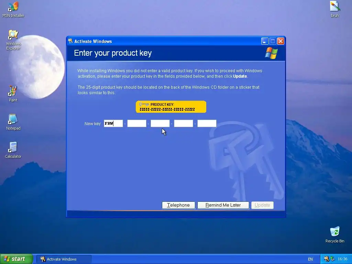This screenshot has height=264, width=352.
Task: Open the MSN Installer desktop icon
Action: tap(13, 9)
